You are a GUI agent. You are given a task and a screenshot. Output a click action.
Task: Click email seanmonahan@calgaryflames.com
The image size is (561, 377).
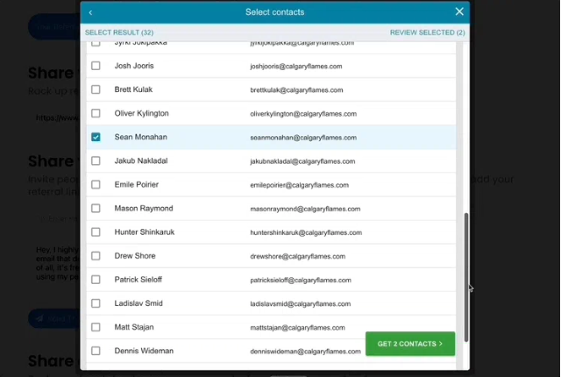pyautogui.click(x=303, y=138)
